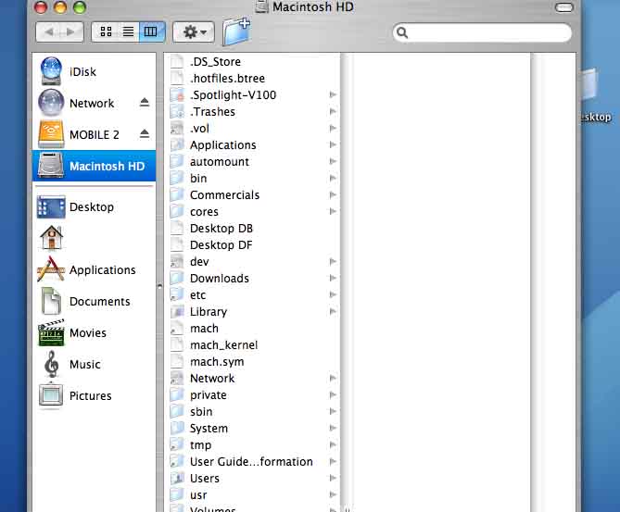Screen dimensions: 620x512
Task: Select the mach.sym file
Action: point(252,362)
